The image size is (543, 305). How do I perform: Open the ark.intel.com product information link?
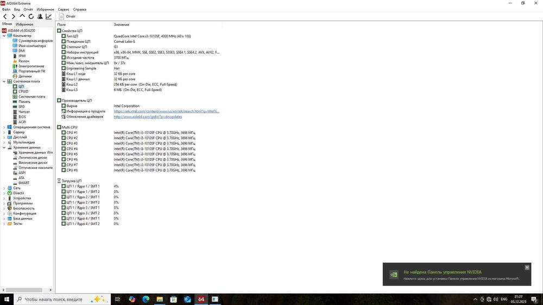click(x=167, y=111)
